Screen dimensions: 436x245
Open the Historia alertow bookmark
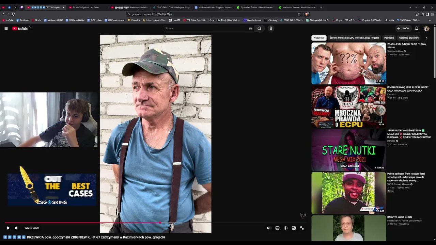[252, 20]
